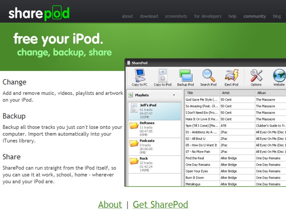The image size is (286, 214).
Task: Select track '01 - Ambitionz Az A ...'
Action: coord(201,132)
